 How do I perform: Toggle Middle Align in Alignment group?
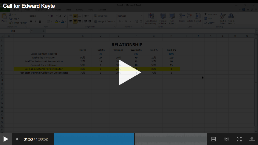(75, 16)
